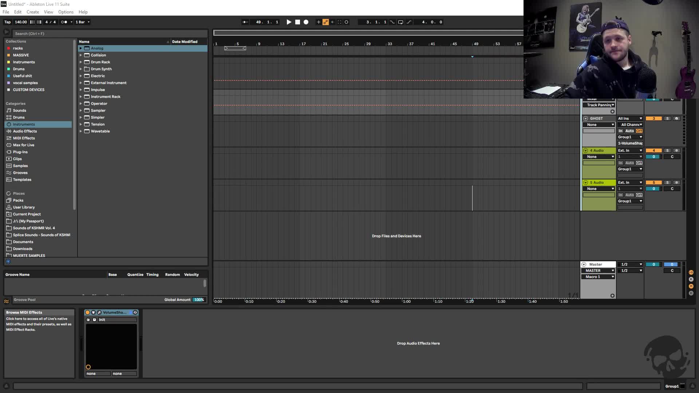
Task: Toggle the Loop switch
Action: [x=400, y=22]
